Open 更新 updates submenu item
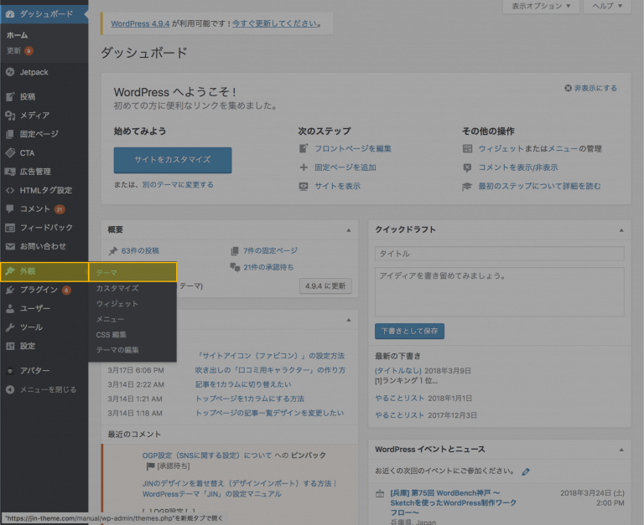 tap(14, 51)
